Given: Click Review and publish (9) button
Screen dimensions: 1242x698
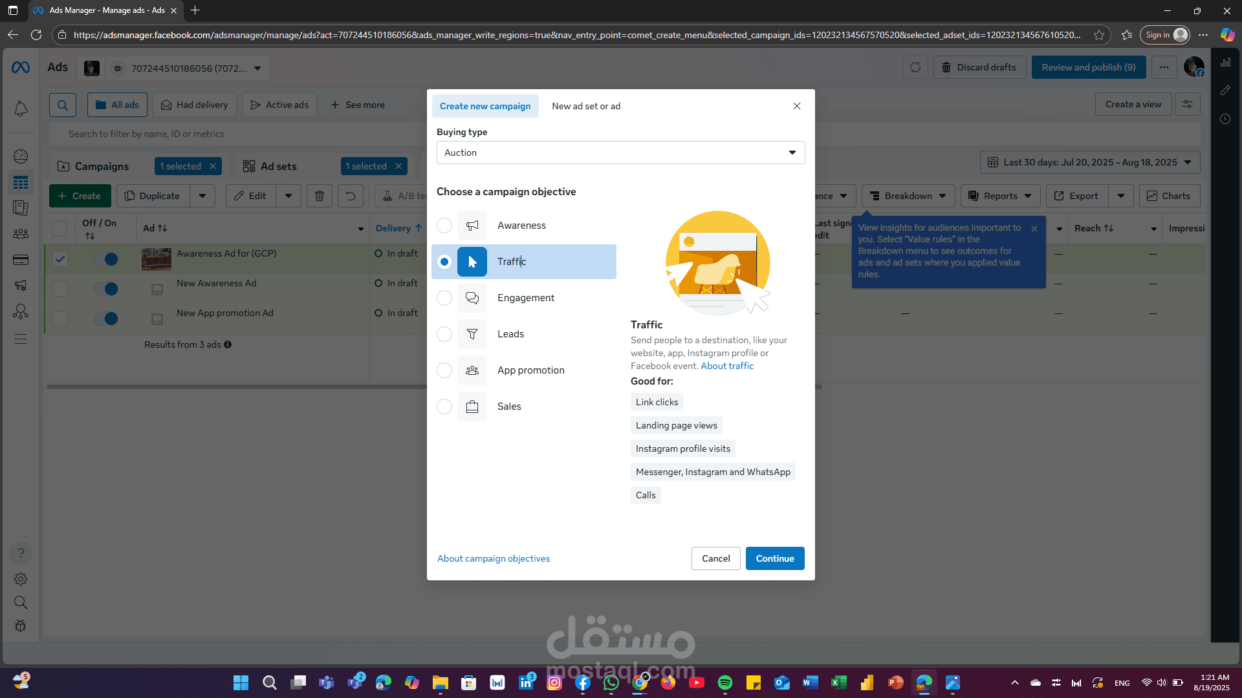Looking at the screenshot, I should 1089,67.
